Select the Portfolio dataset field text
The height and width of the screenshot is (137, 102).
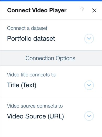click(x=31, y=38)
